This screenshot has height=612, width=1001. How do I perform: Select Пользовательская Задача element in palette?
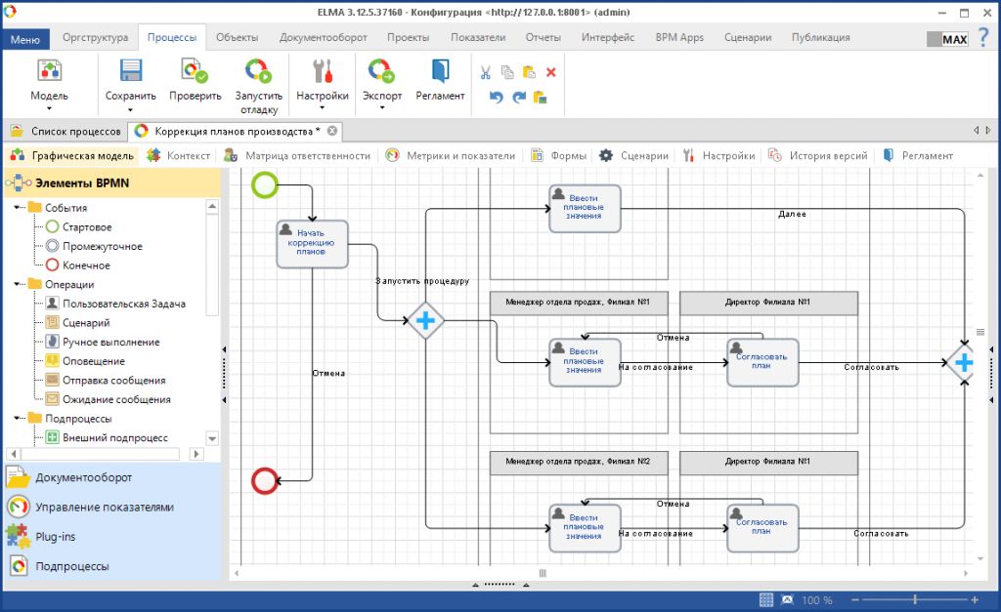click(123, 304)
